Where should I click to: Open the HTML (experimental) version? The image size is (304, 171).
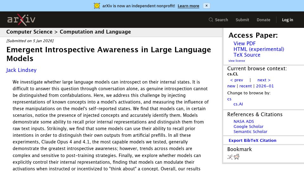(x=259, y=49)
